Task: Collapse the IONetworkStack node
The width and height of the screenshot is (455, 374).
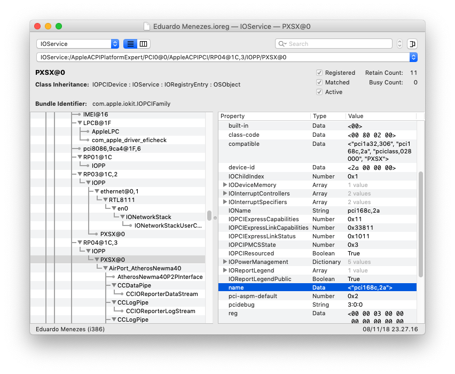Action: [x=122, y=217]
